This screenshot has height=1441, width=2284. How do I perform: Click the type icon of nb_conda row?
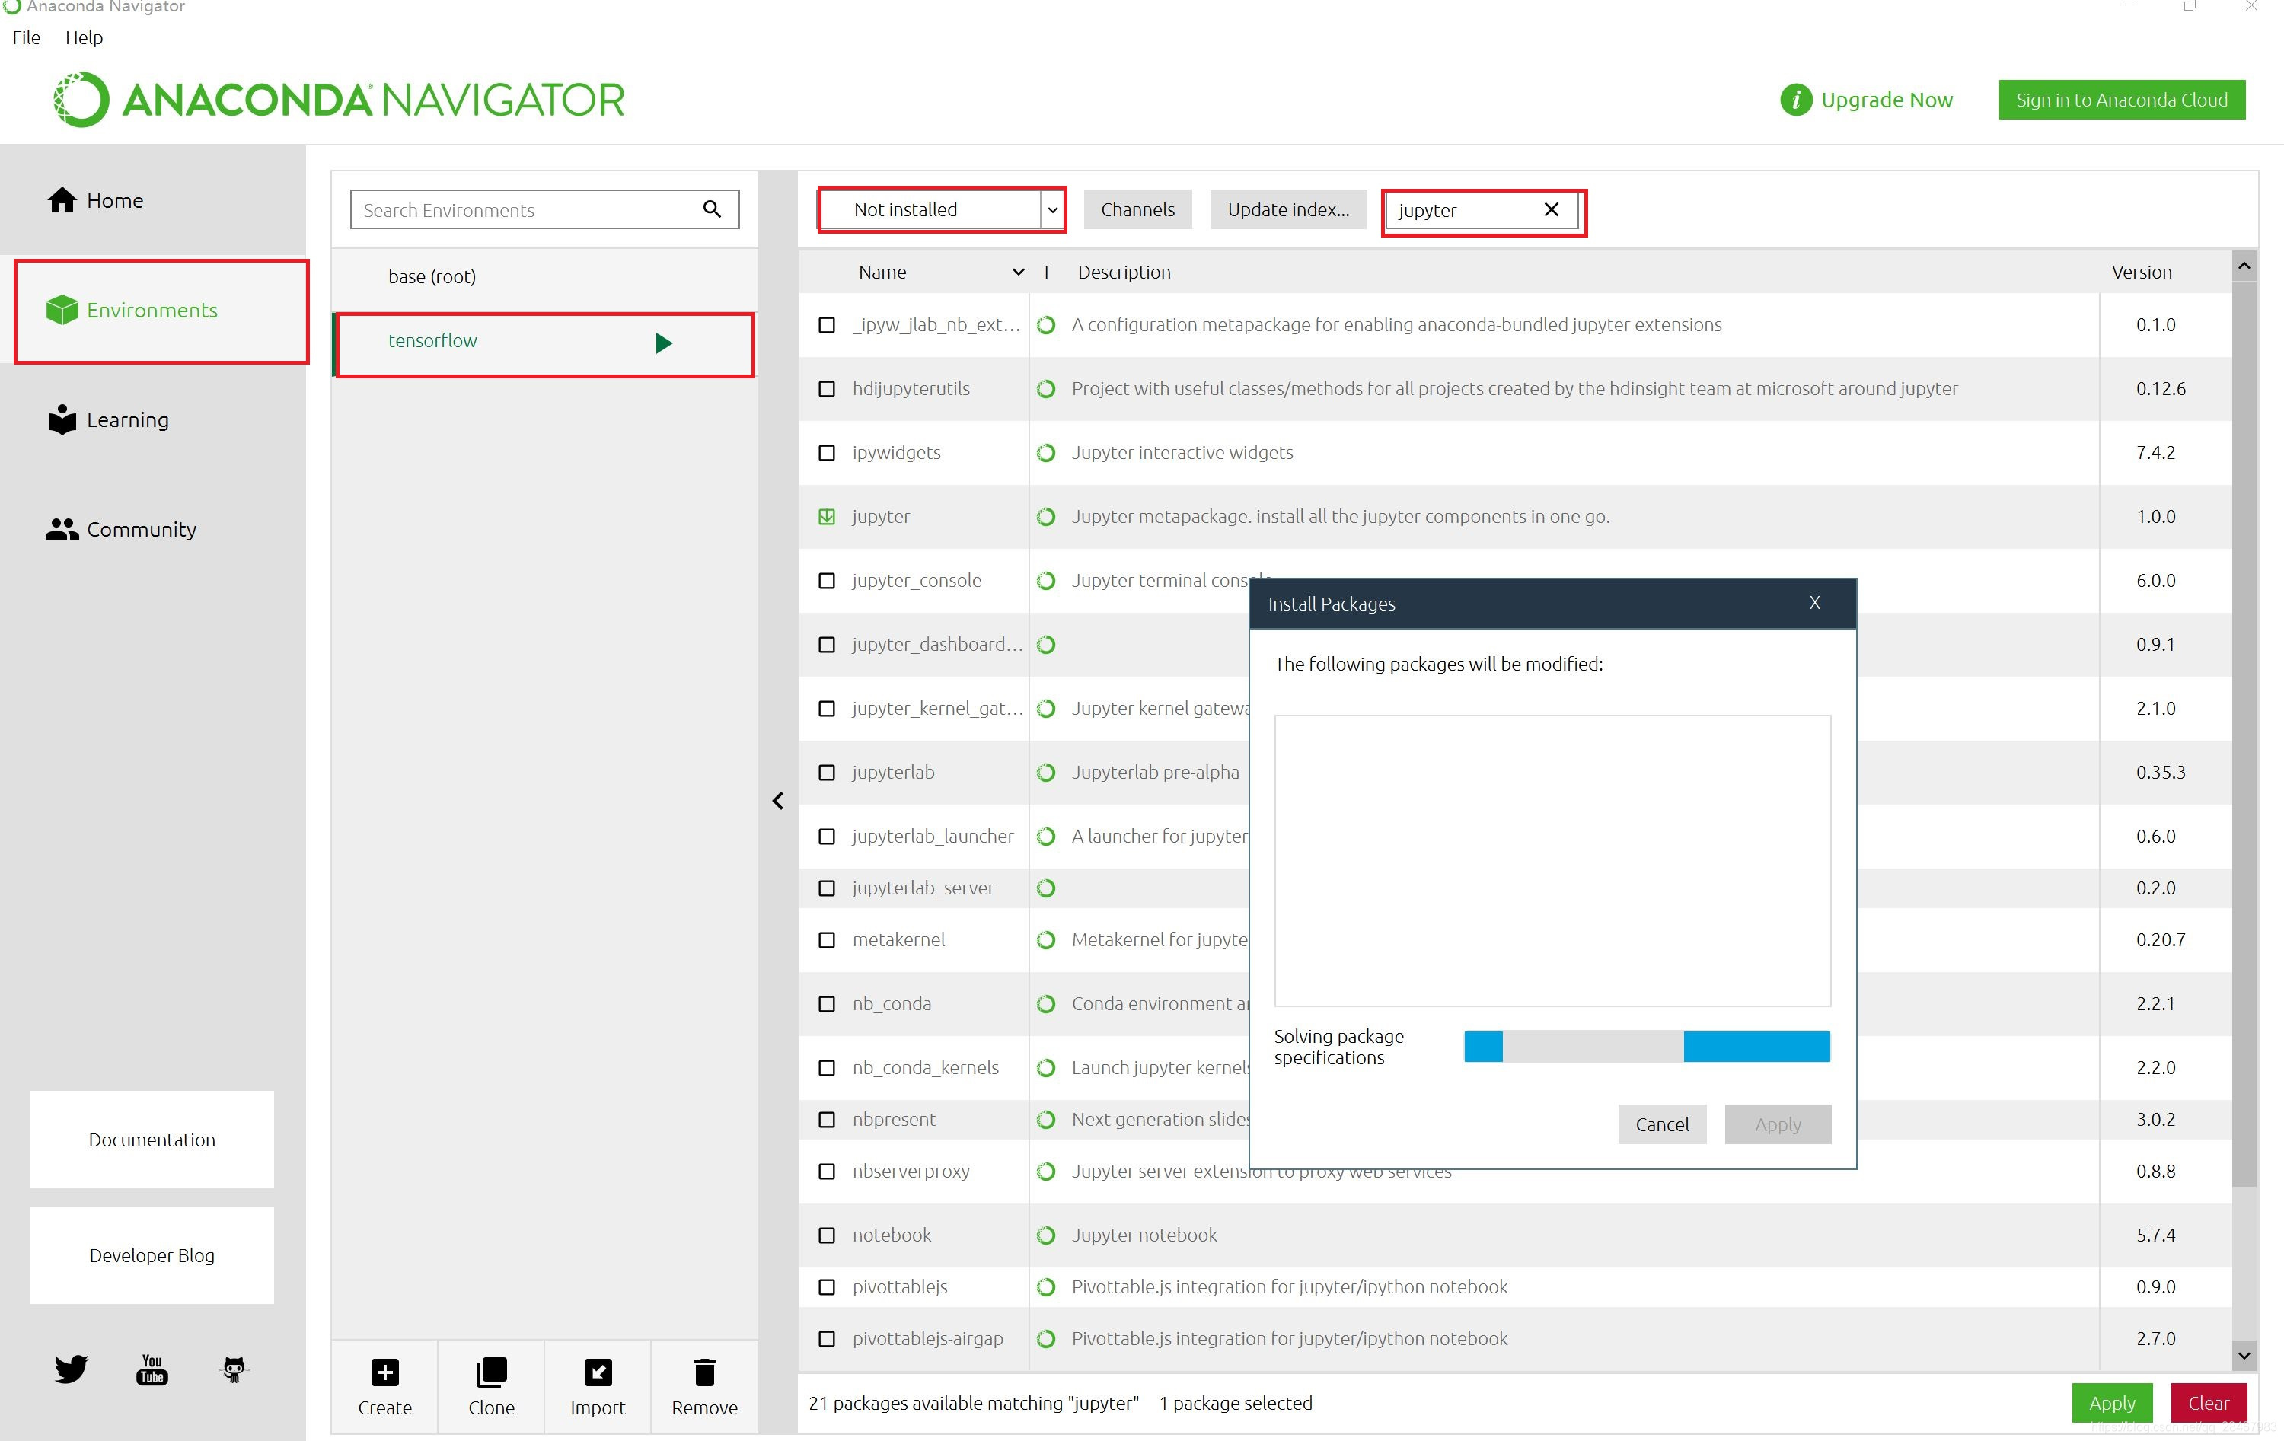point(1046,1003)
